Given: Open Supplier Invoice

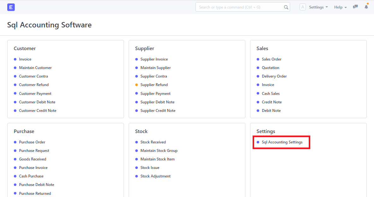Looking at the screenshot, I should (154, 59).
